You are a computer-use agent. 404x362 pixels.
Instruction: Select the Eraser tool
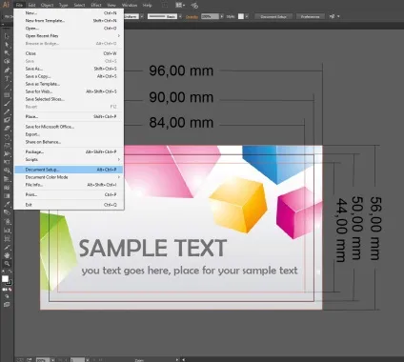(7, 129)
